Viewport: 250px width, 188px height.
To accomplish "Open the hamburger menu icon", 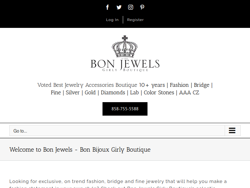I will pyautogui.click(x=232, y=130).
